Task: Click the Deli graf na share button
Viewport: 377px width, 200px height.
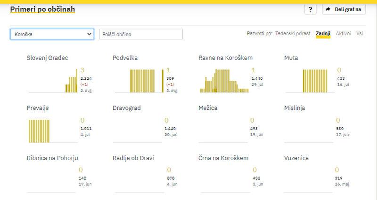Action: coord(344,9)
